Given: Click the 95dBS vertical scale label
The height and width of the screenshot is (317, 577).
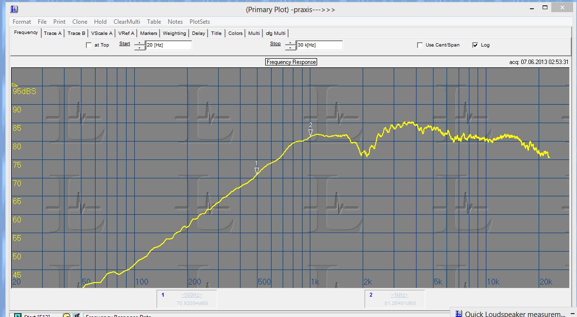Looking at the screenshot, I should [24, 91].
